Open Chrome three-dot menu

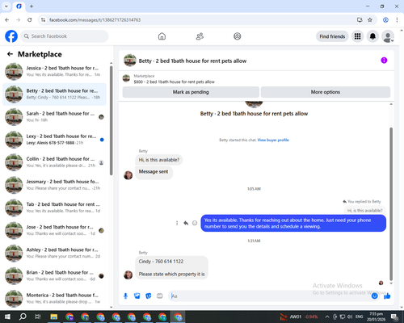(397, 20)
